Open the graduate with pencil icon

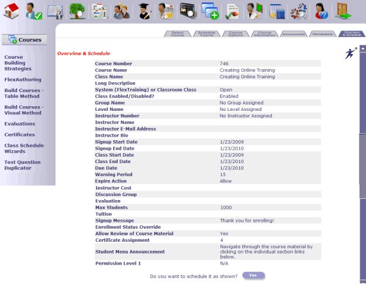click(x=144, y=12)
